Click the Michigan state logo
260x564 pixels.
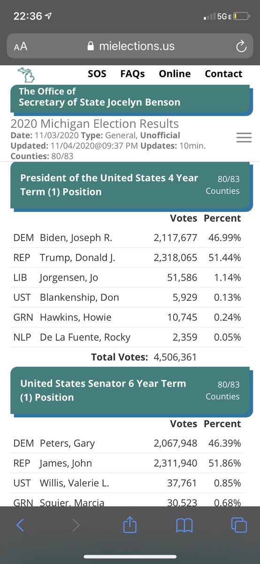click(26, 75)
